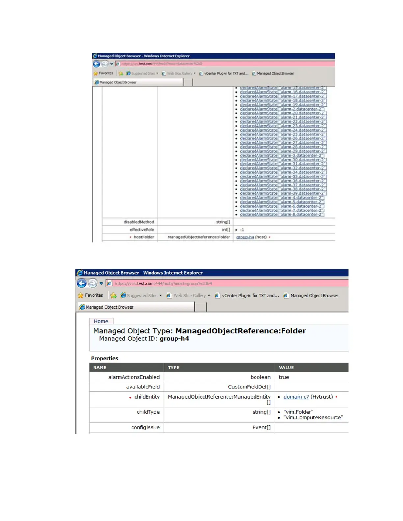This screenshot has height=521, width=403.
Task: Open Favorites star button in lower window
Action: pyautogui.click(x=90, y=296)
